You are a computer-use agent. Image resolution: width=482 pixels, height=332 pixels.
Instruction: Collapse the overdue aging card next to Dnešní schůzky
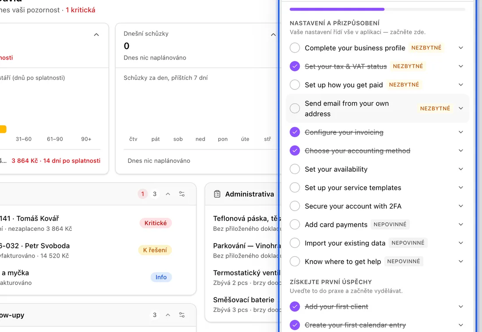click(96, 35)
